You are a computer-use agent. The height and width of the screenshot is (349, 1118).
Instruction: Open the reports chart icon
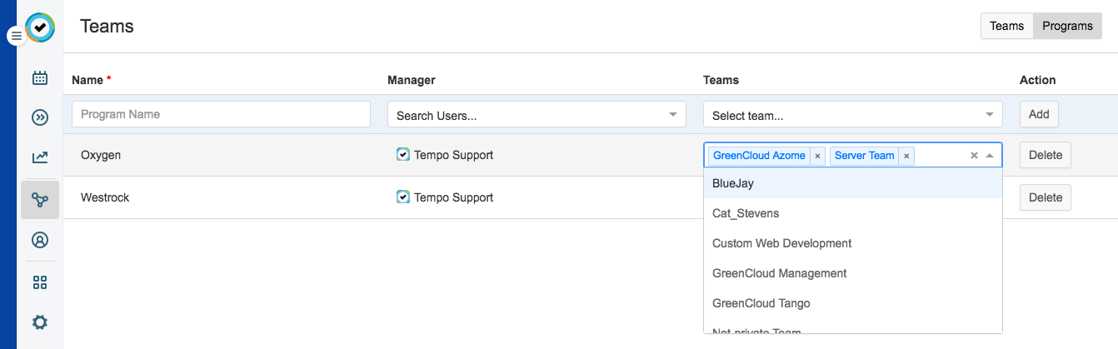[40, 157]
